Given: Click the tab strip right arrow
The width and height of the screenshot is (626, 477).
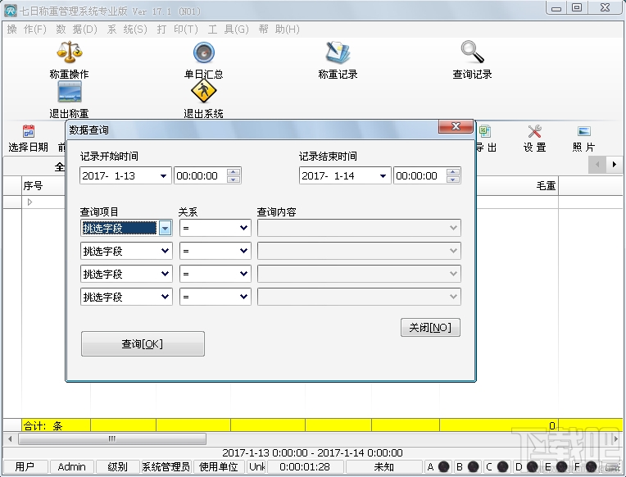Looking at the screenshot, I should click(x=614, y=164).
